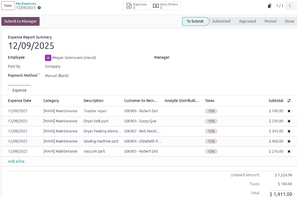Open the Sales Orders smart button
This screenshot has width=297, height=198.
click(166, 6)
